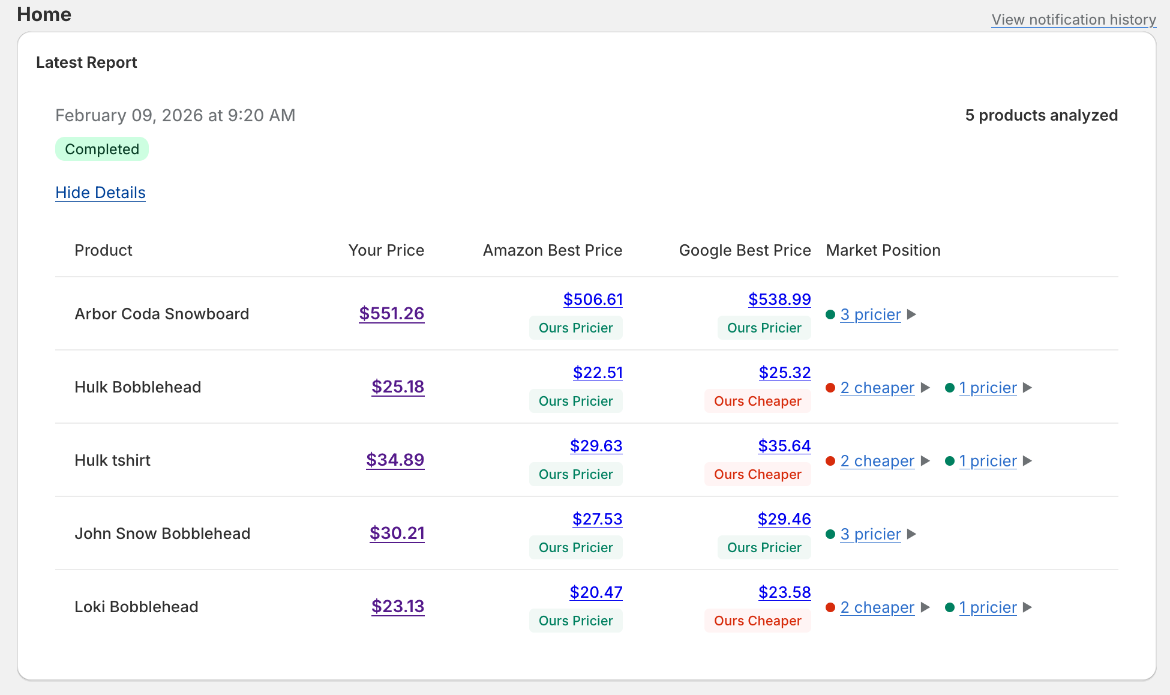1170x695 pixels.
Task: Click Hide Details
Action: (100, 193)
